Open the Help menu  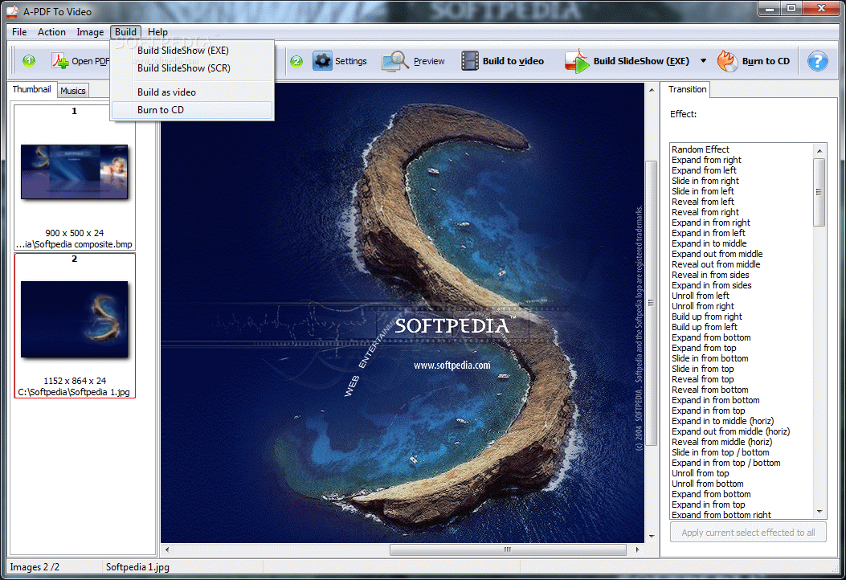[157, 32]
